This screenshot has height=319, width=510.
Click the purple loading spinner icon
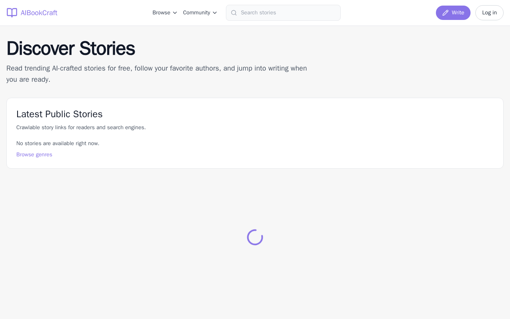click(x=255, y=237)
